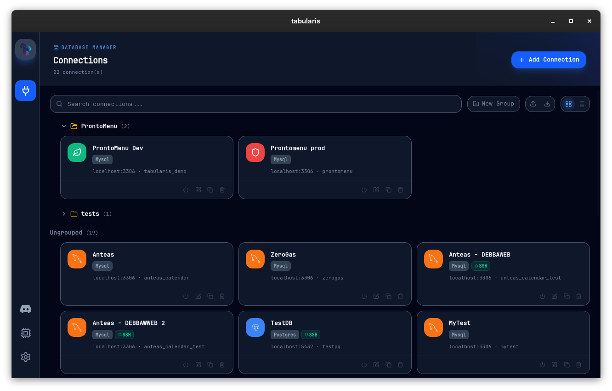Click the "Prontomenu prod" connection title

click(298, 148)
